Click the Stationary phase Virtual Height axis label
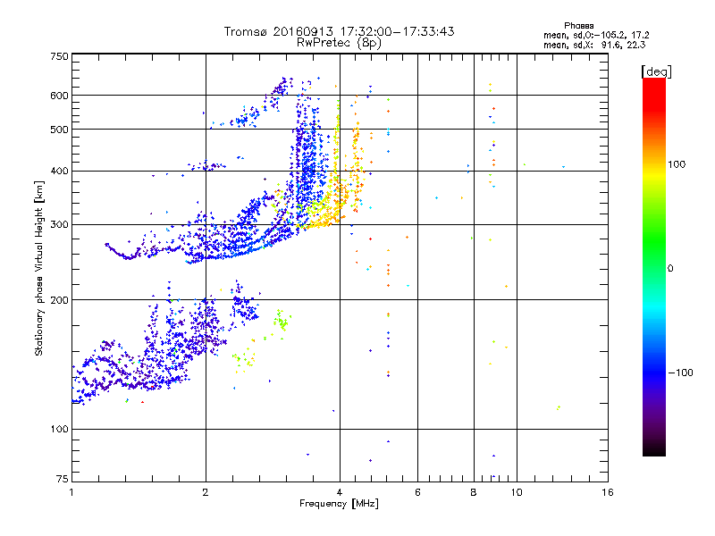This screenshot has height=536, width=715. [x=39, y=268]
